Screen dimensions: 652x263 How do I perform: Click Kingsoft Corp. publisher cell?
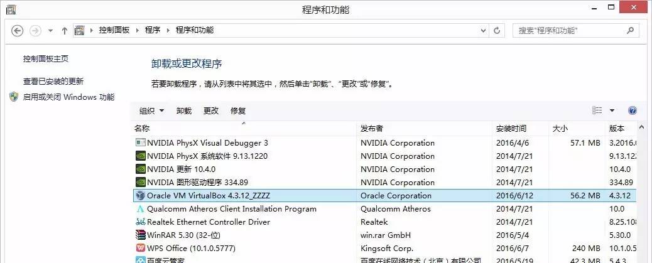point(387,249)
